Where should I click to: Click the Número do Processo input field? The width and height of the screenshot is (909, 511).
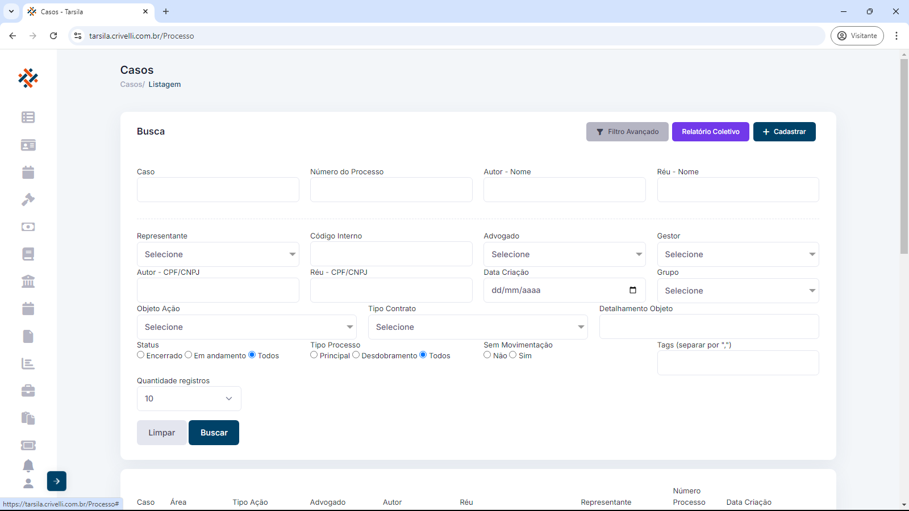(x=391, y=190)
